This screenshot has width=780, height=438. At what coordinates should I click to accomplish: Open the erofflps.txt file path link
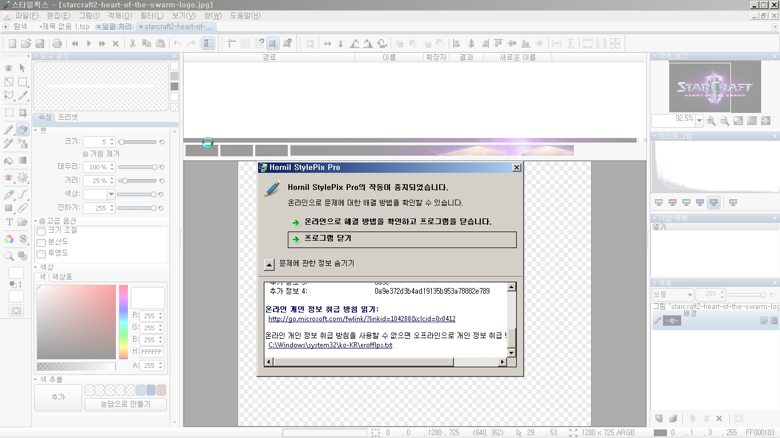(x=330, y=345)
